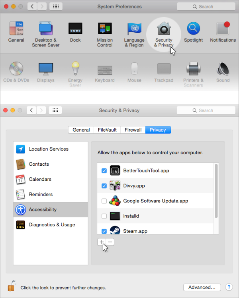Show all preferences grid in Security & Privacy window

click(x=55, y=110)
